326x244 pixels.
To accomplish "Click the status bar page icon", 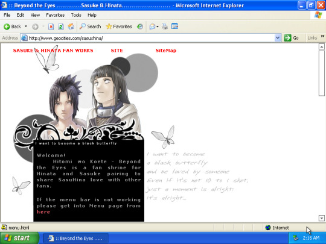I will pyautogui.click(x=4, y=228).
